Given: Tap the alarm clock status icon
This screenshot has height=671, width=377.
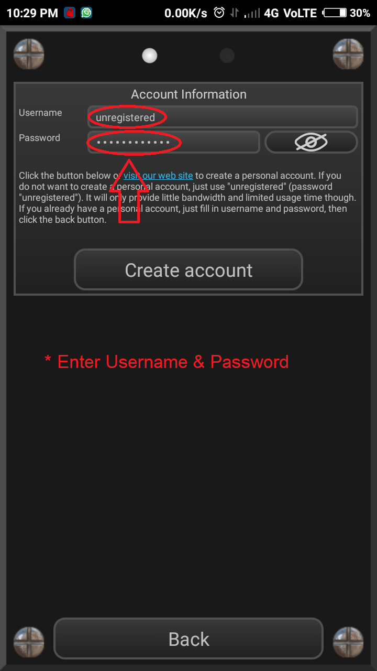Looking at the screenshot, I should coord(219,13).
